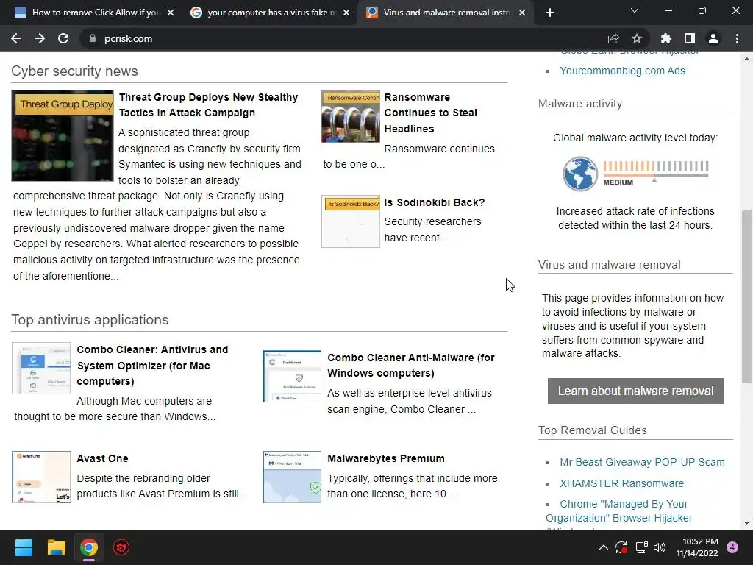Toggle the Chrome side panel
This screenshot has width=753, height=565.
tap(690, 38)
